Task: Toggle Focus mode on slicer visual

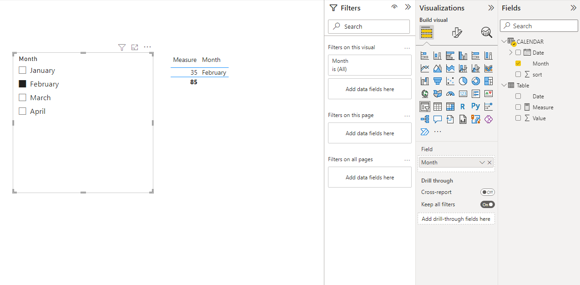Action: tap(135, 47)
